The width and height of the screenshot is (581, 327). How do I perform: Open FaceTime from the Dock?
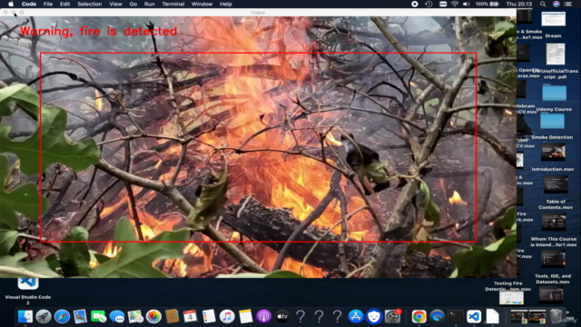(99, 317)
